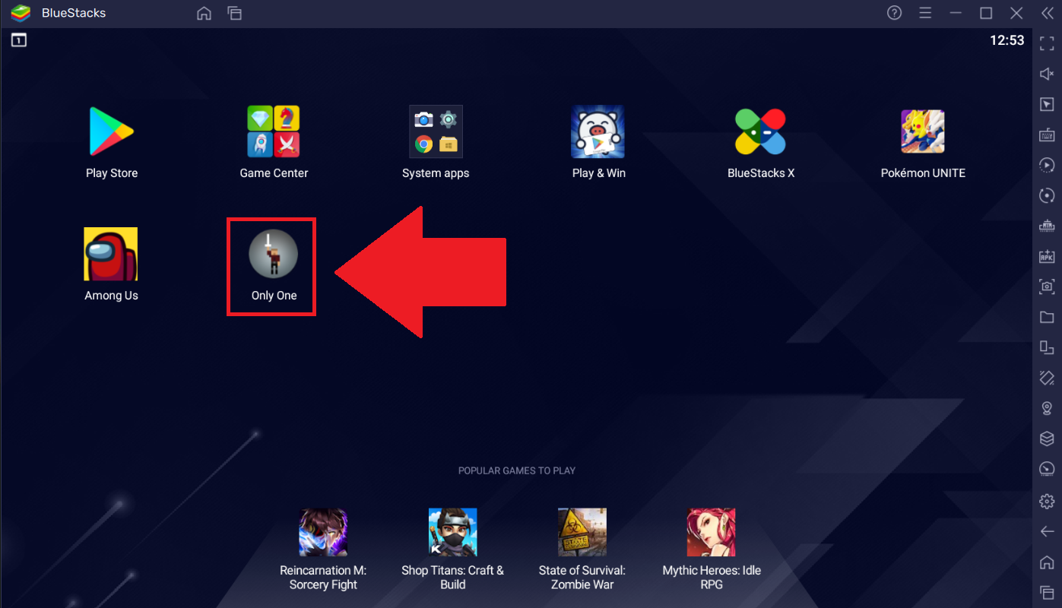Screen dimensions: 1062x608
Task: Open the System apps folder
Action: [436, 131]
